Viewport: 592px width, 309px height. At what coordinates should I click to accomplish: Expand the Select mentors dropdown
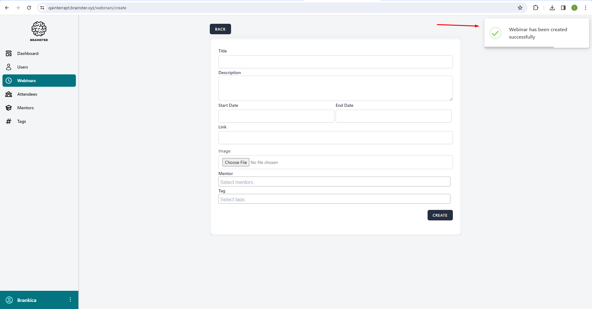(x=334, y=182)
